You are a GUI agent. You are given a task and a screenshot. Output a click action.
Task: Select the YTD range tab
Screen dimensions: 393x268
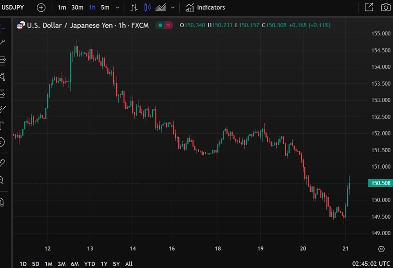pos(90,264)
